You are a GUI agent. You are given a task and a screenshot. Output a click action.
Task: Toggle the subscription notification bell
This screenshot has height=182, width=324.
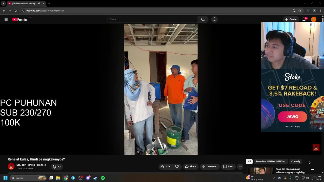point(54,167)
